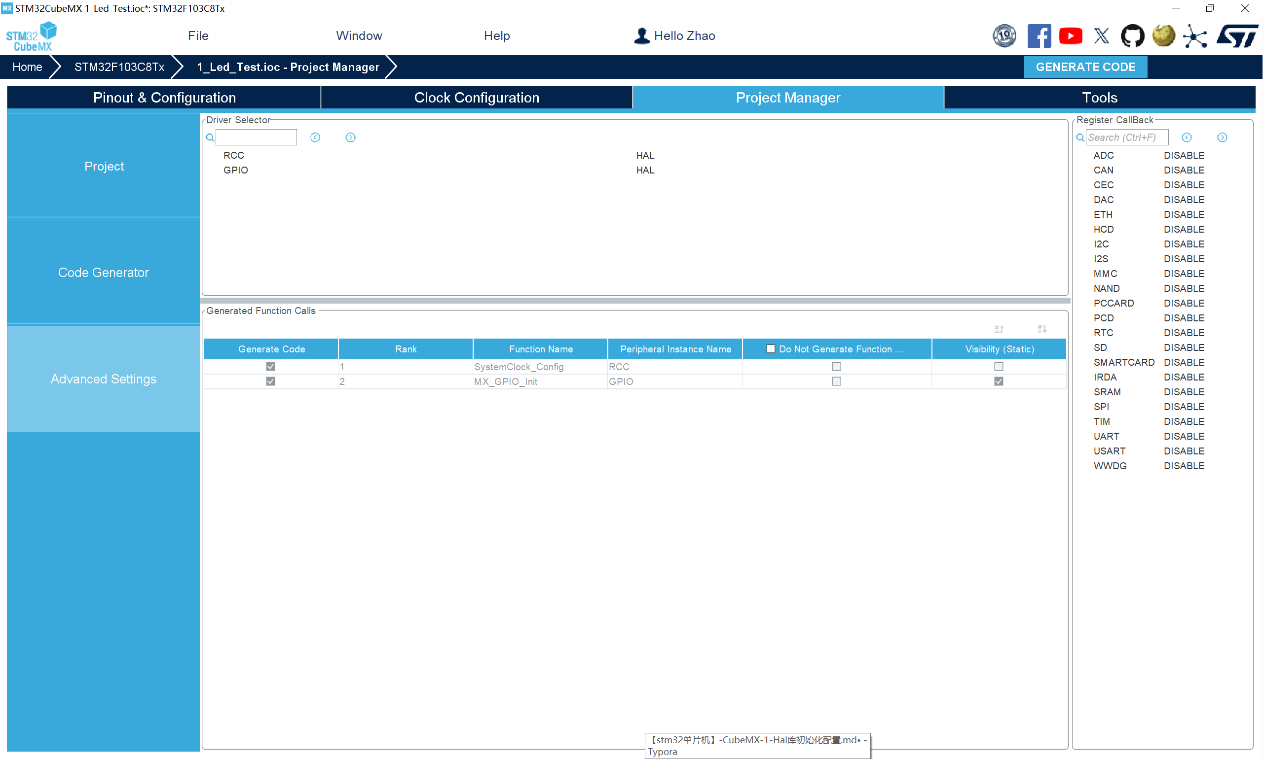Screen dimensions: 1263x759
Task: Click the Register CallBack search field
Action: tap(1126, 137)
